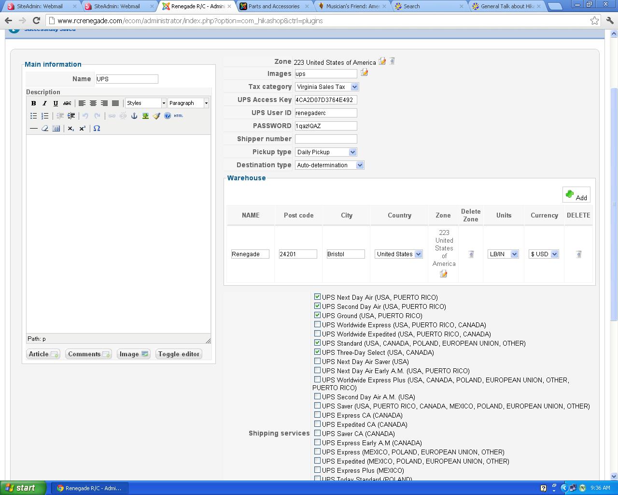Image resolution: width=618 pixels, height=495 pixels.
Task: Click the UPS Access Key field
Action: [x=326, y=100]
